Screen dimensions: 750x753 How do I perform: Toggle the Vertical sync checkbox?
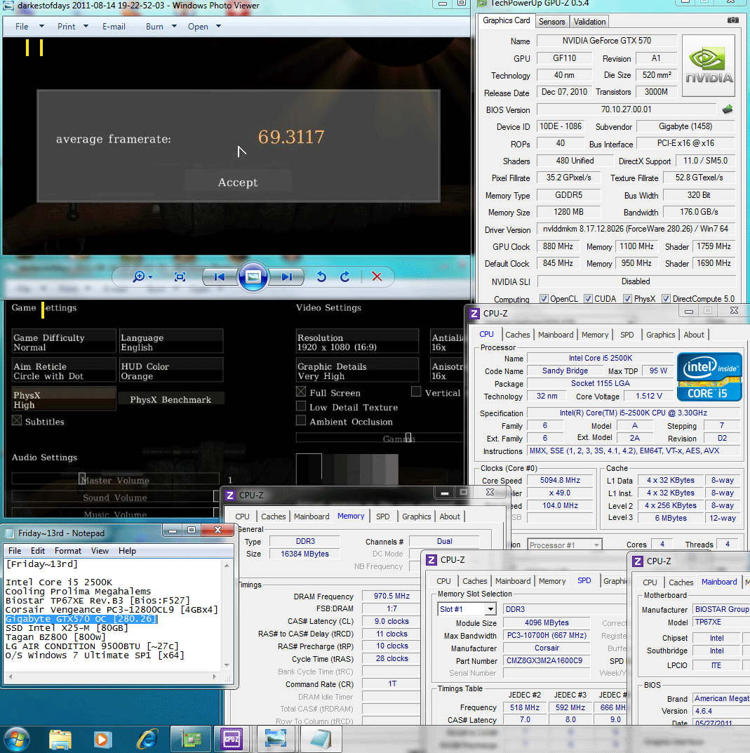[x=416, y=392]
